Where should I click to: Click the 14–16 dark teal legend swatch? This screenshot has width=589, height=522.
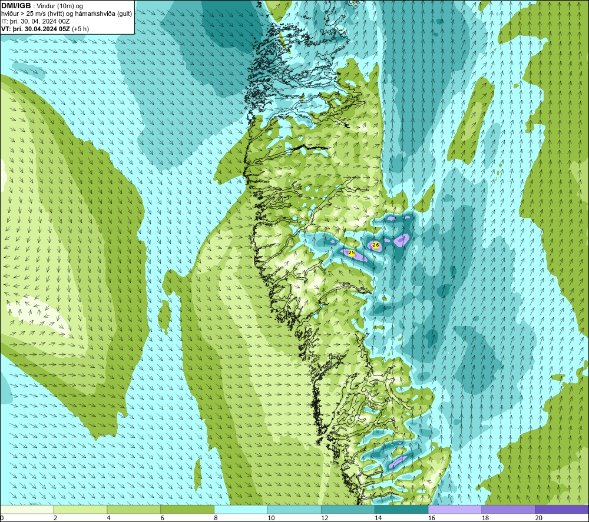click(402, 509)
